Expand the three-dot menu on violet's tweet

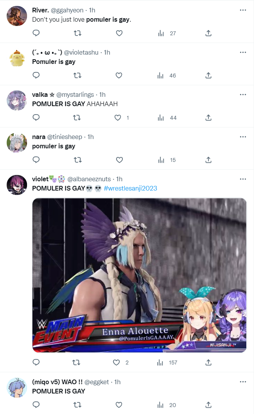(243, 179)
